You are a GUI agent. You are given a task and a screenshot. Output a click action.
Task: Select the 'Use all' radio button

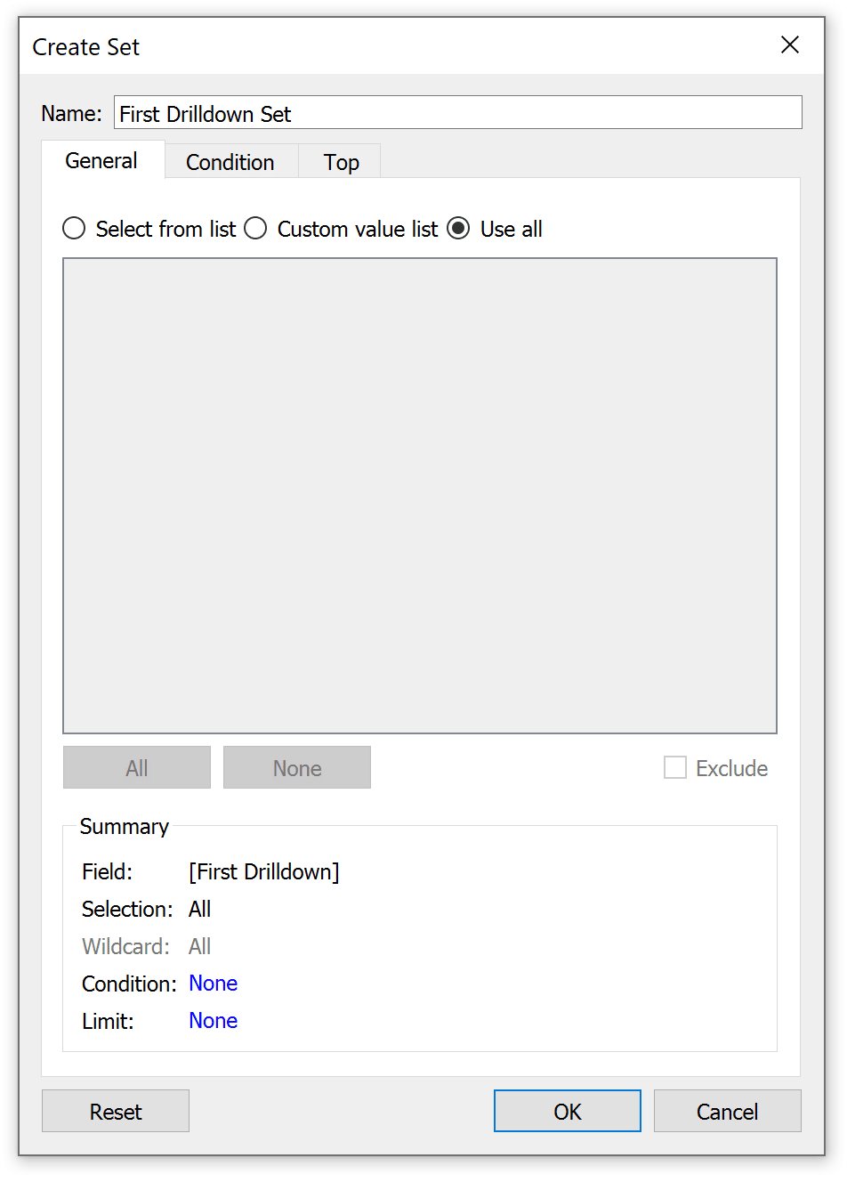click(458, 229)
